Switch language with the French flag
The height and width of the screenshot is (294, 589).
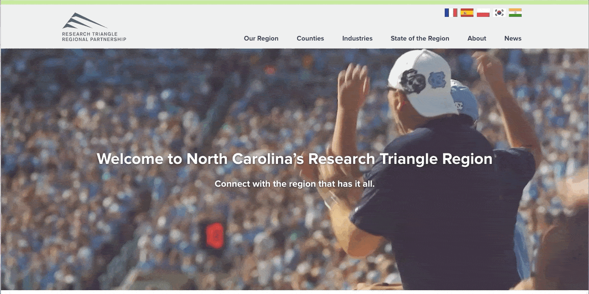(451, 13)
